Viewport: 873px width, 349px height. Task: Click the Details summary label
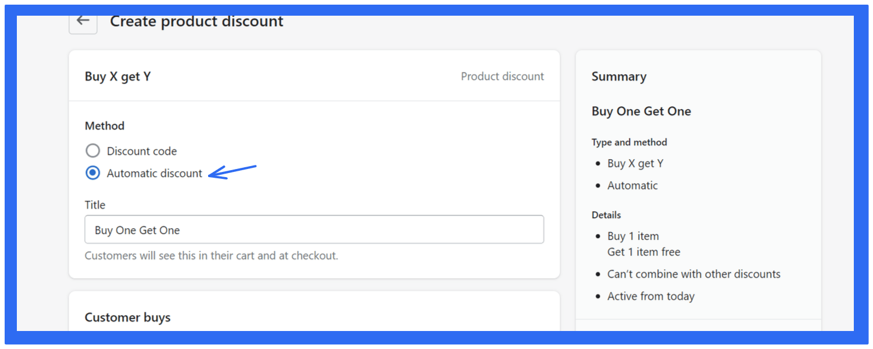point(606,214)
